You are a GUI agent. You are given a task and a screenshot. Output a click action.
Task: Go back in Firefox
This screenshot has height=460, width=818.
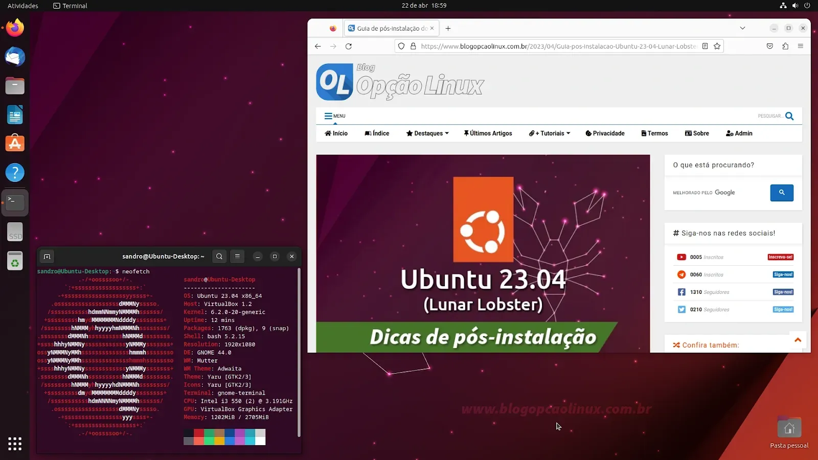coord(318,46)
